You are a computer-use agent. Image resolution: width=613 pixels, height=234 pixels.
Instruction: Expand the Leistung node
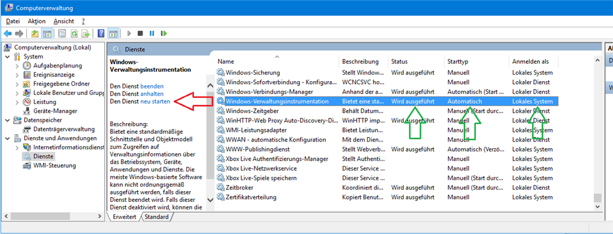point(17,102)
